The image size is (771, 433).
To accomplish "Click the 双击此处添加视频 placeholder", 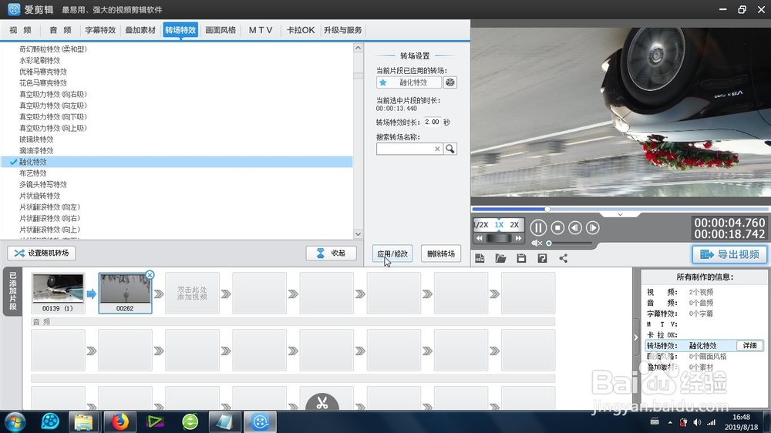I will [192, 294].
